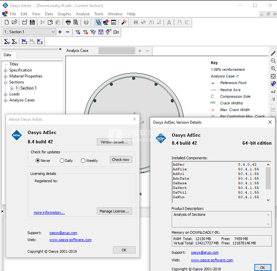This screenshot has width=277, height=271.
Task: Click the 'Manage License...' button
Action: pyautogui.click(x=114, y=211)
